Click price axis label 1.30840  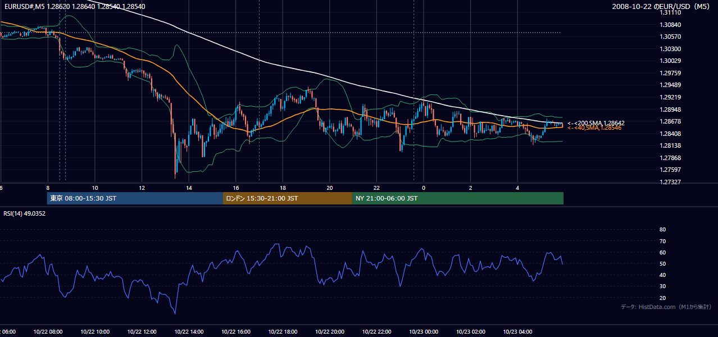pyautogui.click(x=670, y=25)
